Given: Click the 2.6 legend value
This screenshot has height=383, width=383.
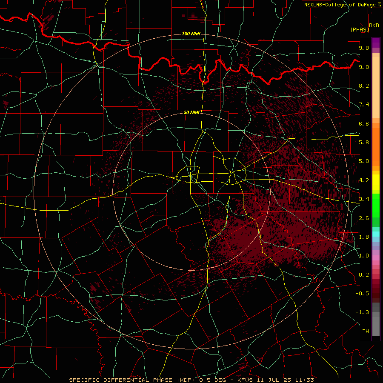Looking at the screenshot, I should coord(364,218).
